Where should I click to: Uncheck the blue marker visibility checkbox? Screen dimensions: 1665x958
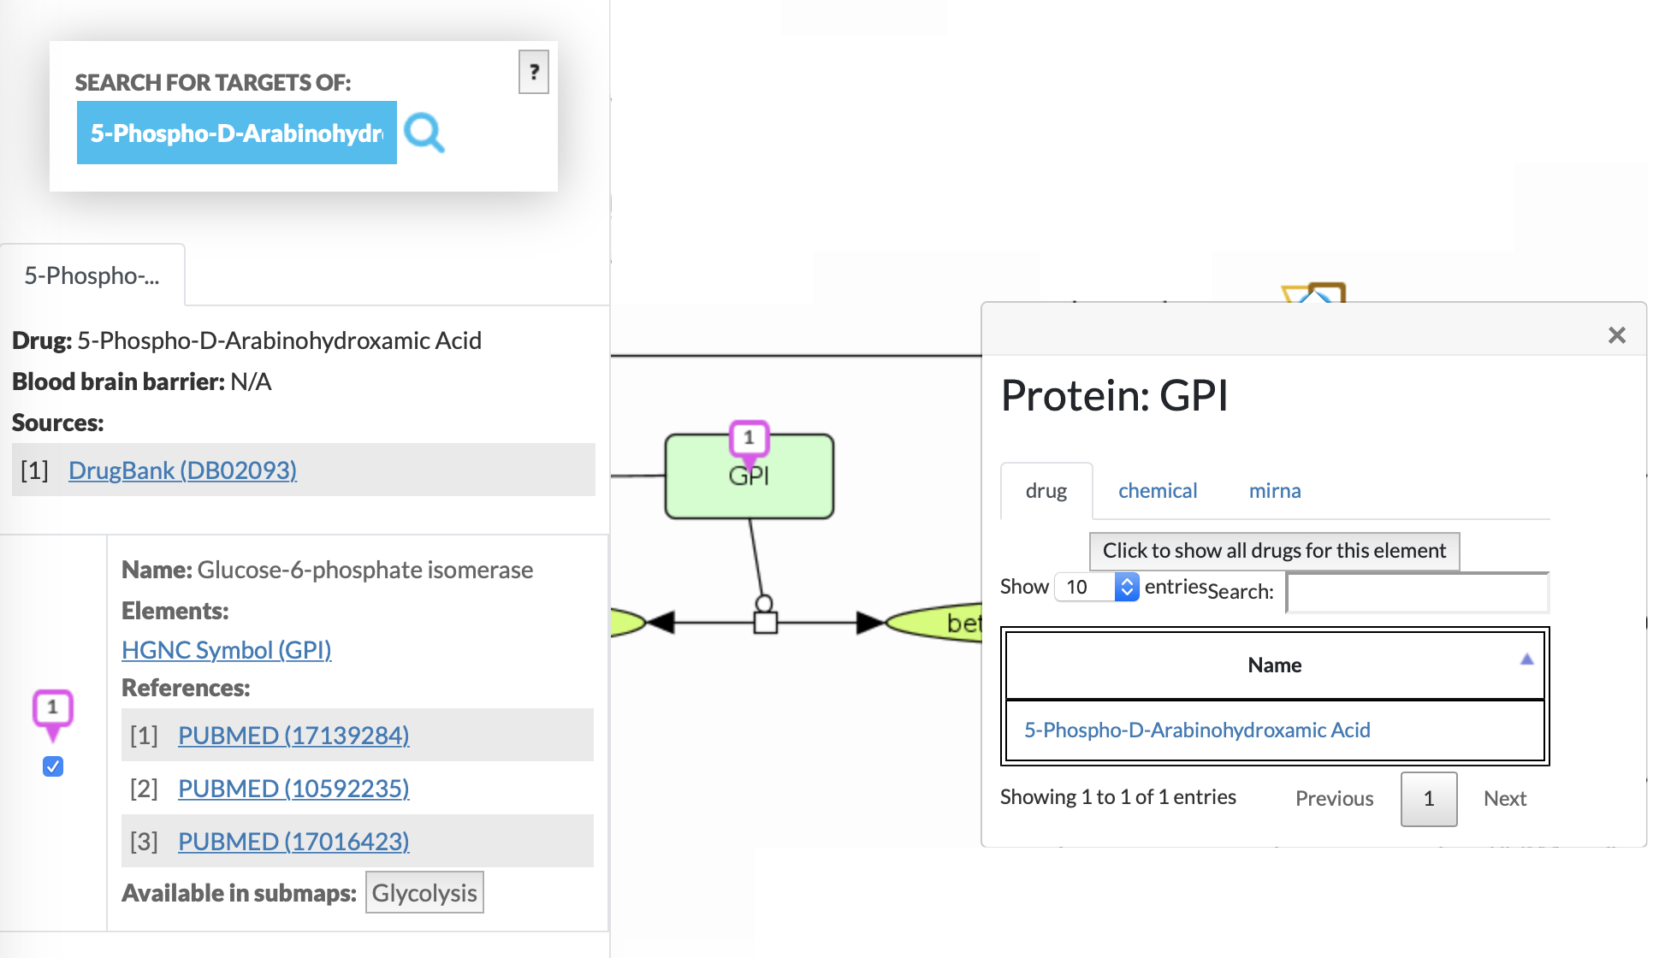pyautogui.click(x=53, y=766)
